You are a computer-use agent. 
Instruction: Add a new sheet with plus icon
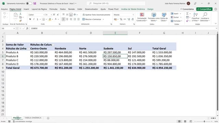click(x=48, y=118)
